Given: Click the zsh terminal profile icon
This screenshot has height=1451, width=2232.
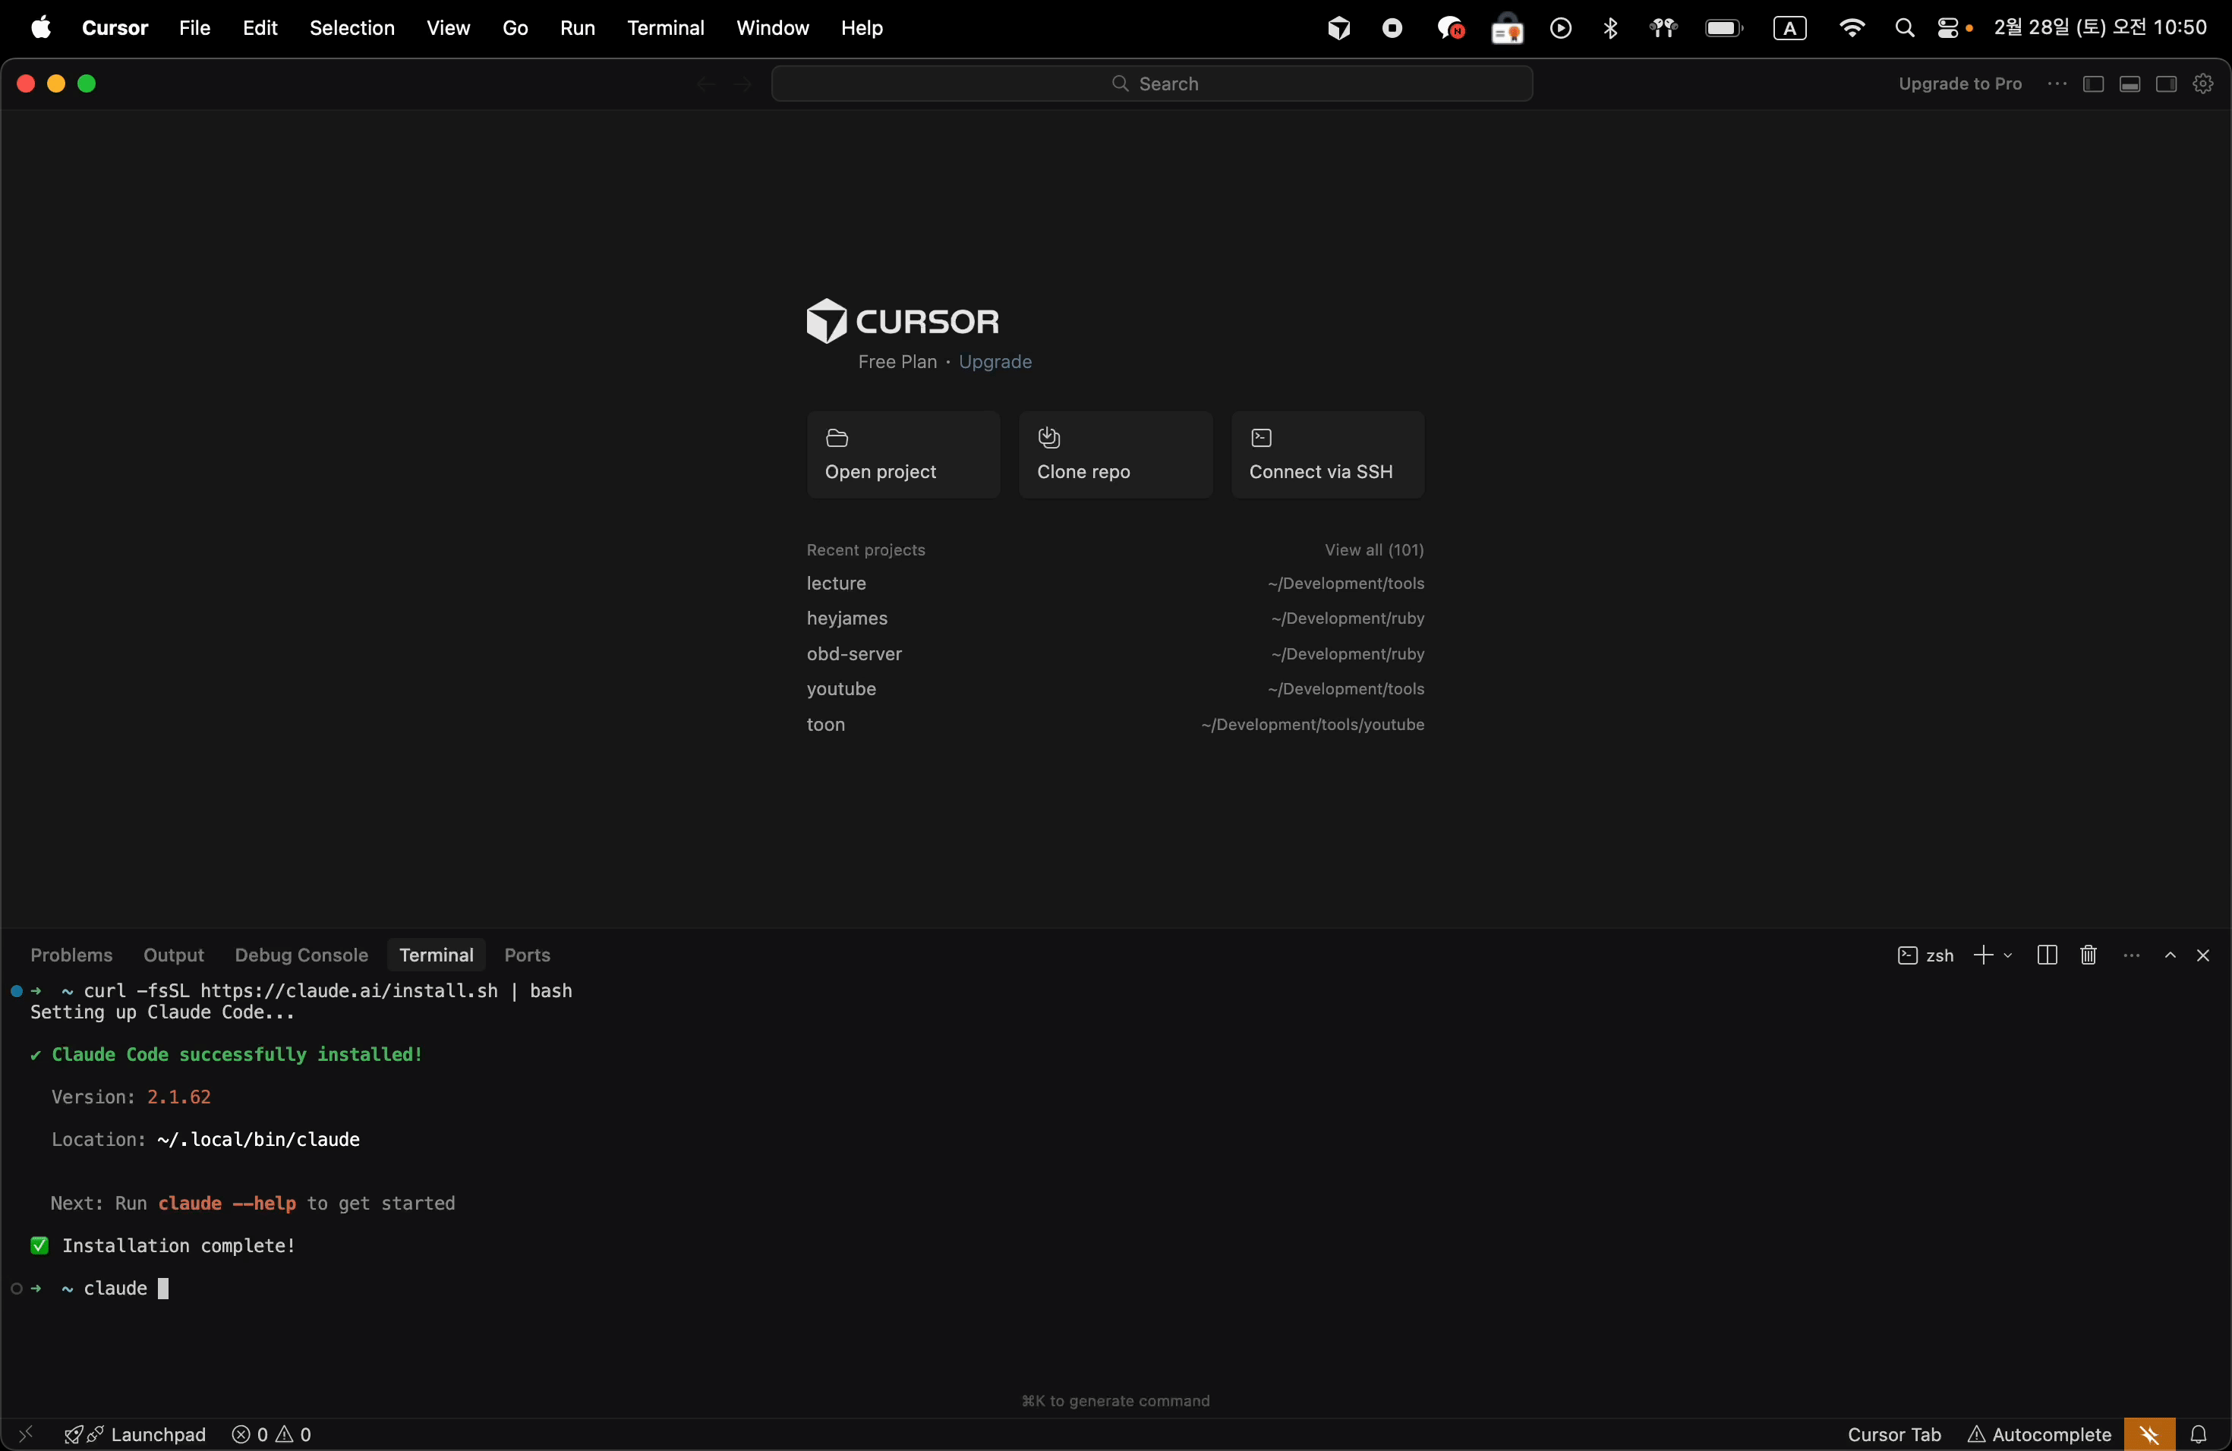Looking at the screenshot, I should point(1908,955).
